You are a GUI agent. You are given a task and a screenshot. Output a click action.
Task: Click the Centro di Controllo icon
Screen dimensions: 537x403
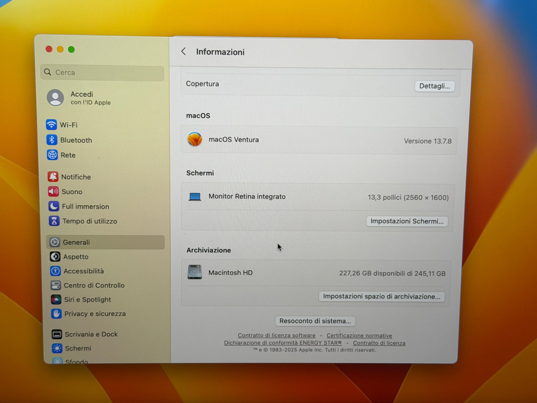pyautogui.click(x=56, y=285)
